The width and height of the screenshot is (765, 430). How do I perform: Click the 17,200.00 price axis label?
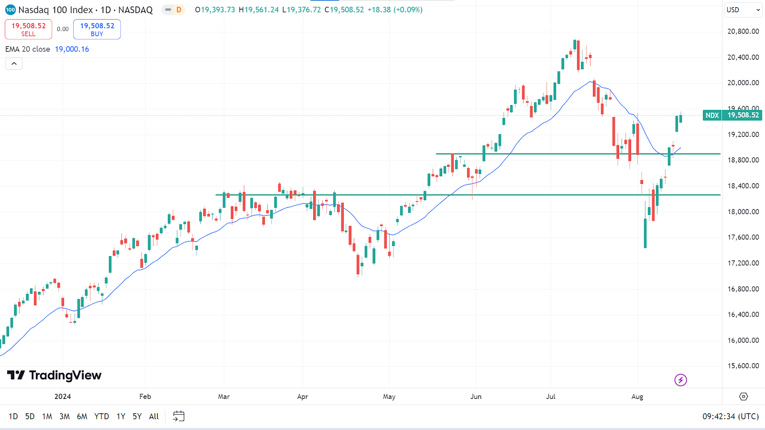743,263
